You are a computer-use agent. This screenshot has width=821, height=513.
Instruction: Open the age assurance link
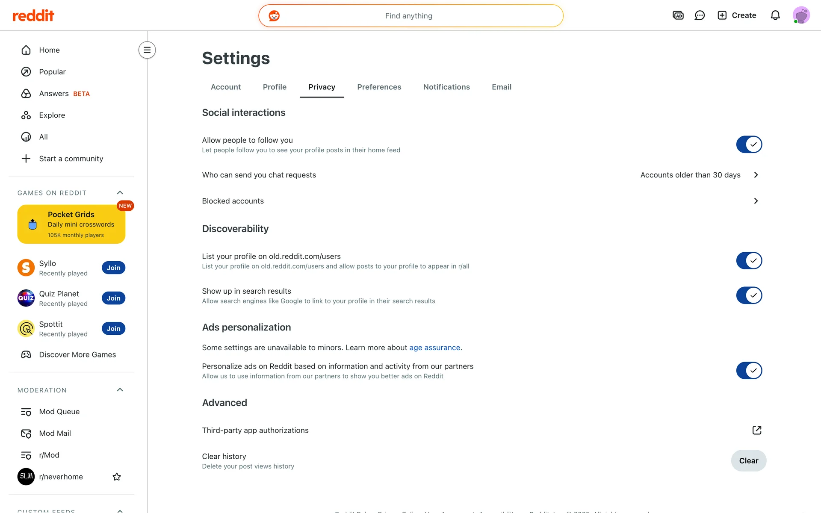click(x=434, y=348)
